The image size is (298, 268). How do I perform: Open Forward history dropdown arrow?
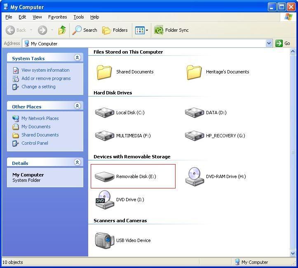pyautogui.click(x=52, y=30)
